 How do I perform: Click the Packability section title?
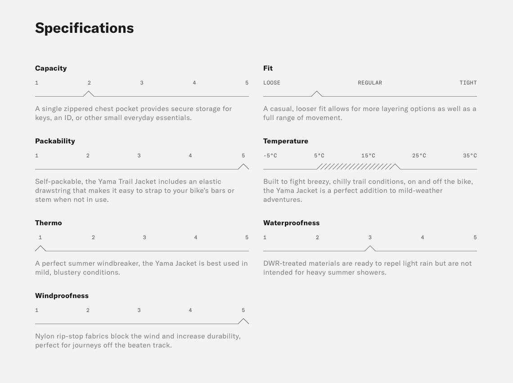pyautogui.click(x=55, y=141)
